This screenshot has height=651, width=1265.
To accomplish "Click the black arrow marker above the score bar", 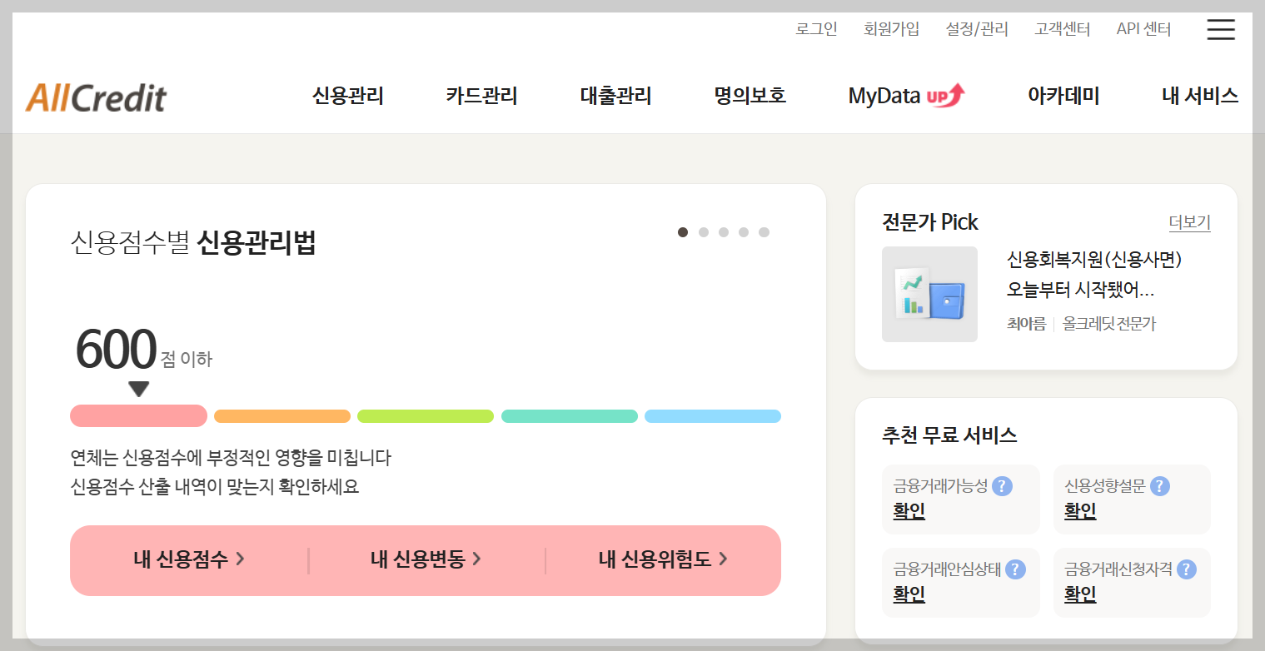I will pos(139,388).
